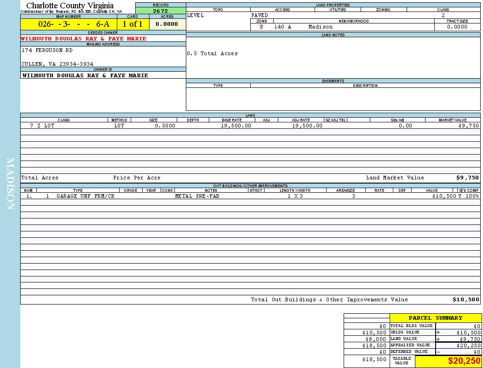Select the owner ID name in bold
Screen dimensions: 483x368
tap(85, 75)
